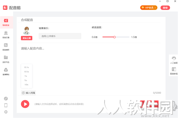This screenshot has height=118, width=178.
Task: Maximize the application window
Action: pyautogui.click(x=168, y=1)
